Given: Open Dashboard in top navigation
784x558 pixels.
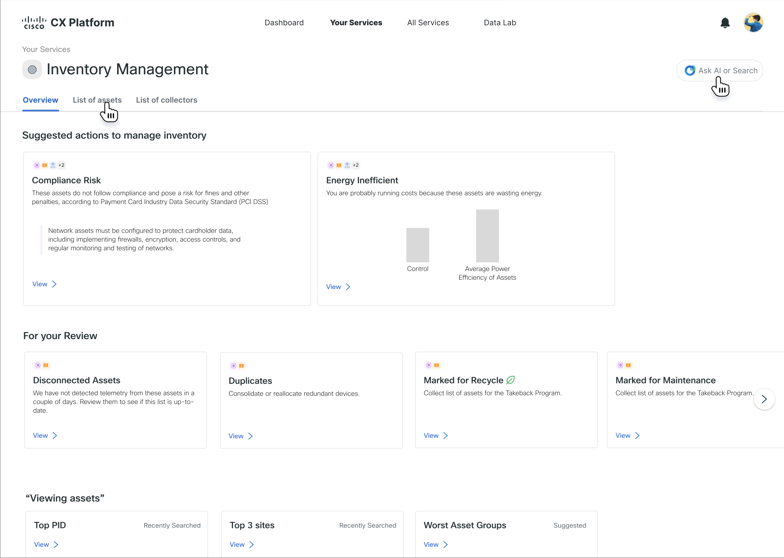Looking at the screenshot, I should click(284, 23).
